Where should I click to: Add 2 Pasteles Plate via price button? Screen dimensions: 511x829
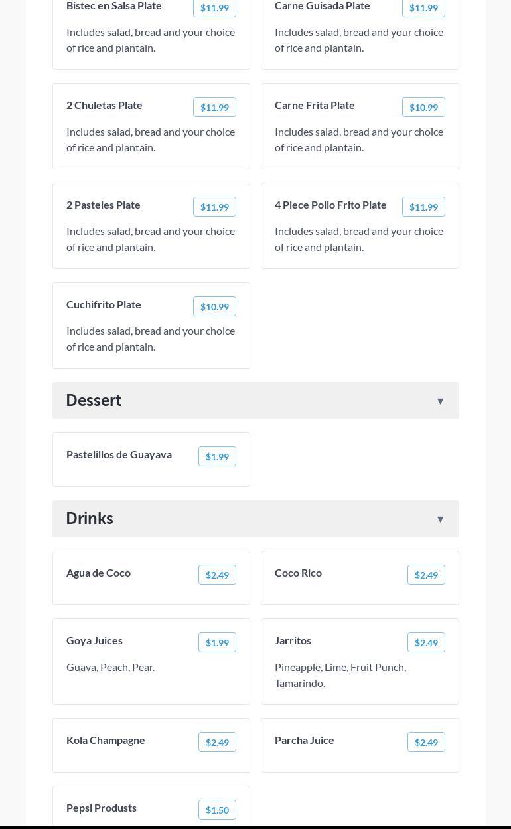point(214,207)
